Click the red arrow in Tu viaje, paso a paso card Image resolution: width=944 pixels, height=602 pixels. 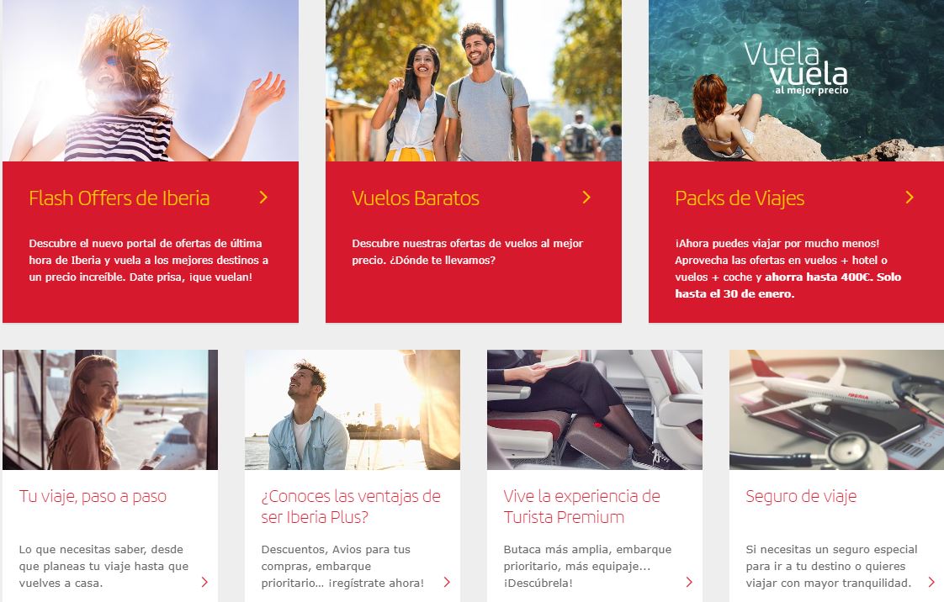point(204,582)
